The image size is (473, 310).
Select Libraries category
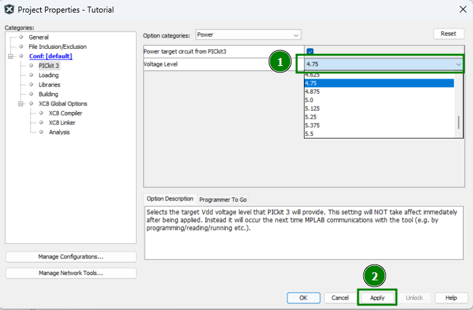pyautogui.click(x=50, y=84)
